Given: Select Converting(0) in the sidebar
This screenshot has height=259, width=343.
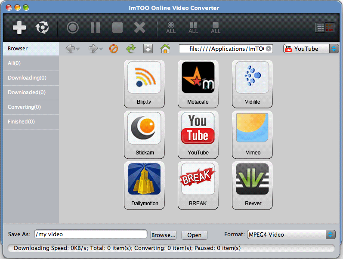Looking at the screenshot, I should click(x=31, y=107).
